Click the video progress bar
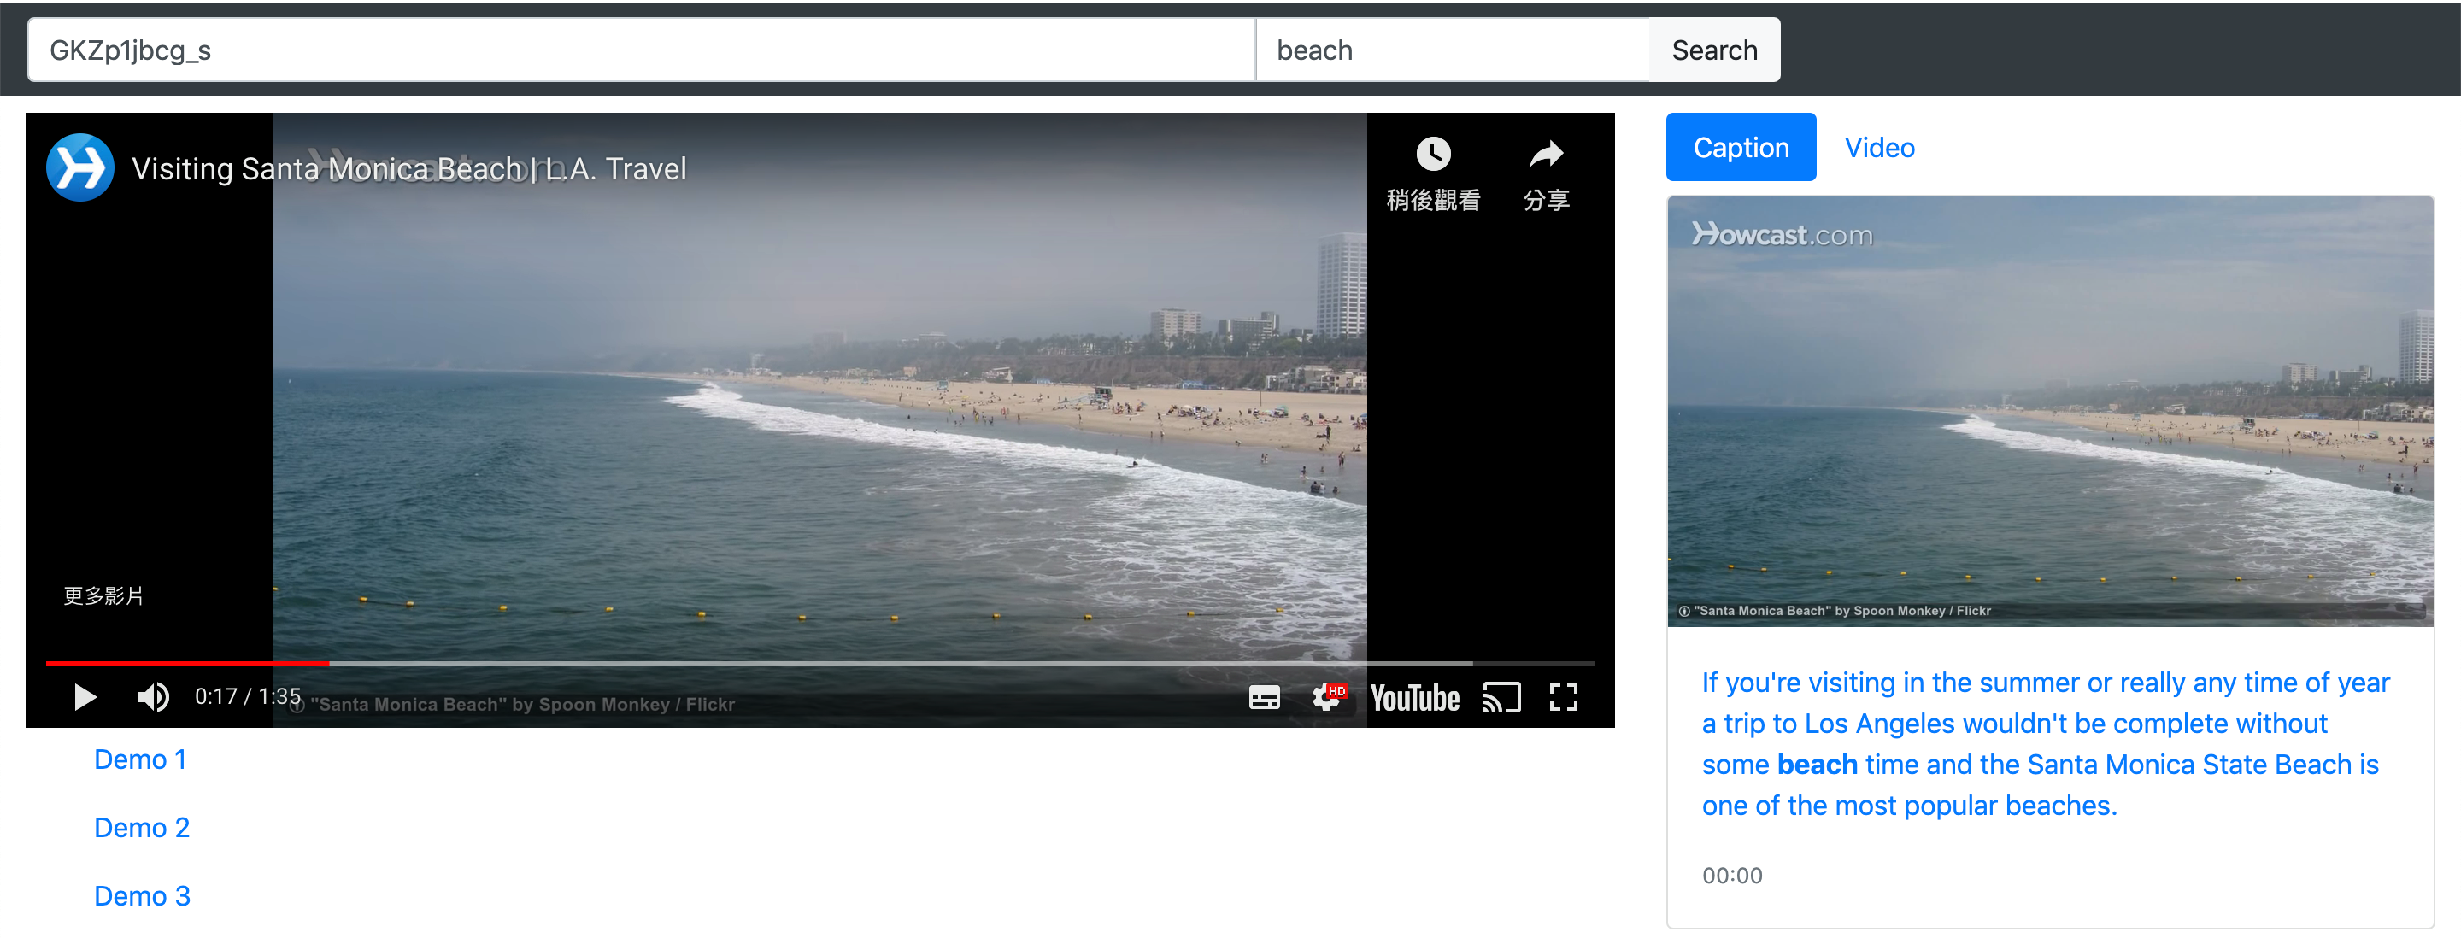2461x938 pixels. 818,663
